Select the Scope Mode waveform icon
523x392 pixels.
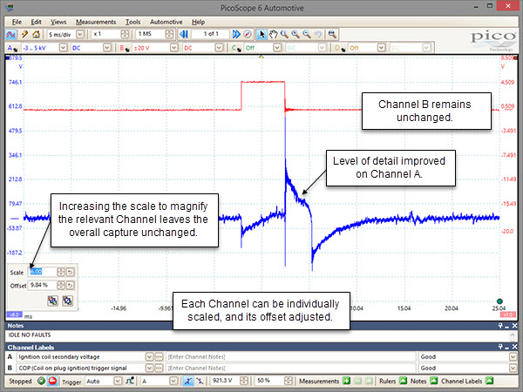pyautogui.click(x=11, y=34)
